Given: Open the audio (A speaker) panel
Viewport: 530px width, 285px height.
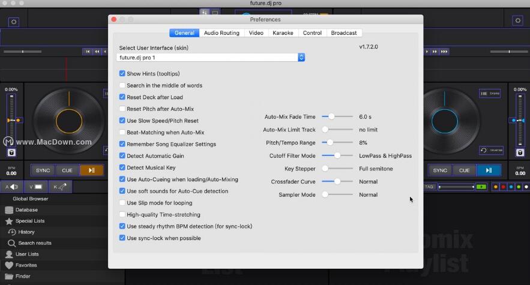Looking at the screenshot, I should [x=12, y=187].
